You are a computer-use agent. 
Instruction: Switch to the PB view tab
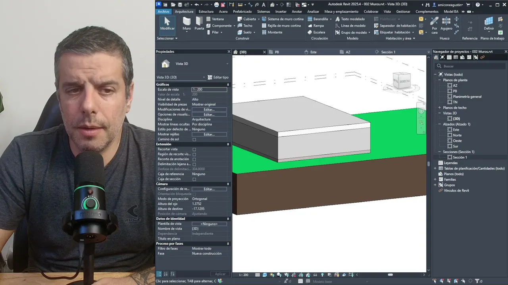(277, 52)
